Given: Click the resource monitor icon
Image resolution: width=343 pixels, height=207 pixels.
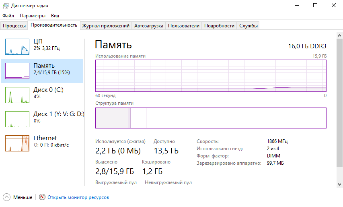Looking at the screenshot, I should click(x=42, y=197).
